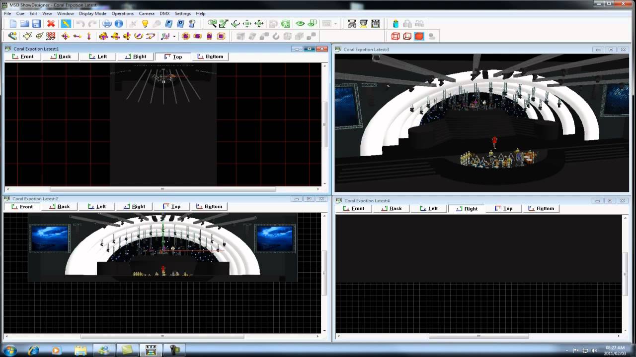Screen dimensions: 636x357
Task: Click the vertical scrollbar of window 4
Action: click(625, 274)
